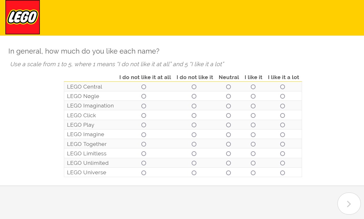Rate LEGO Imagine as 'I like it a lot'

click(282, 135)
